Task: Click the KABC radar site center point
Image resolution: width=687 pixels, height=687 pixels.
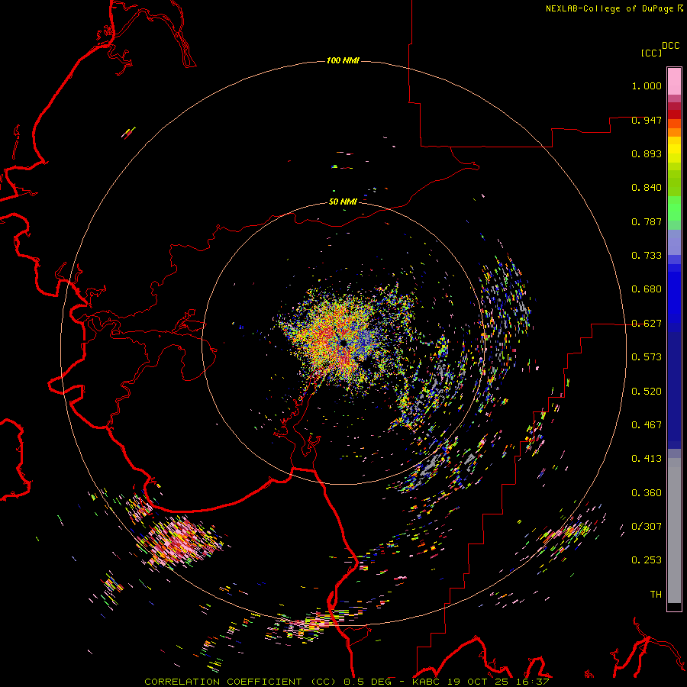Action: pos(343,343)
